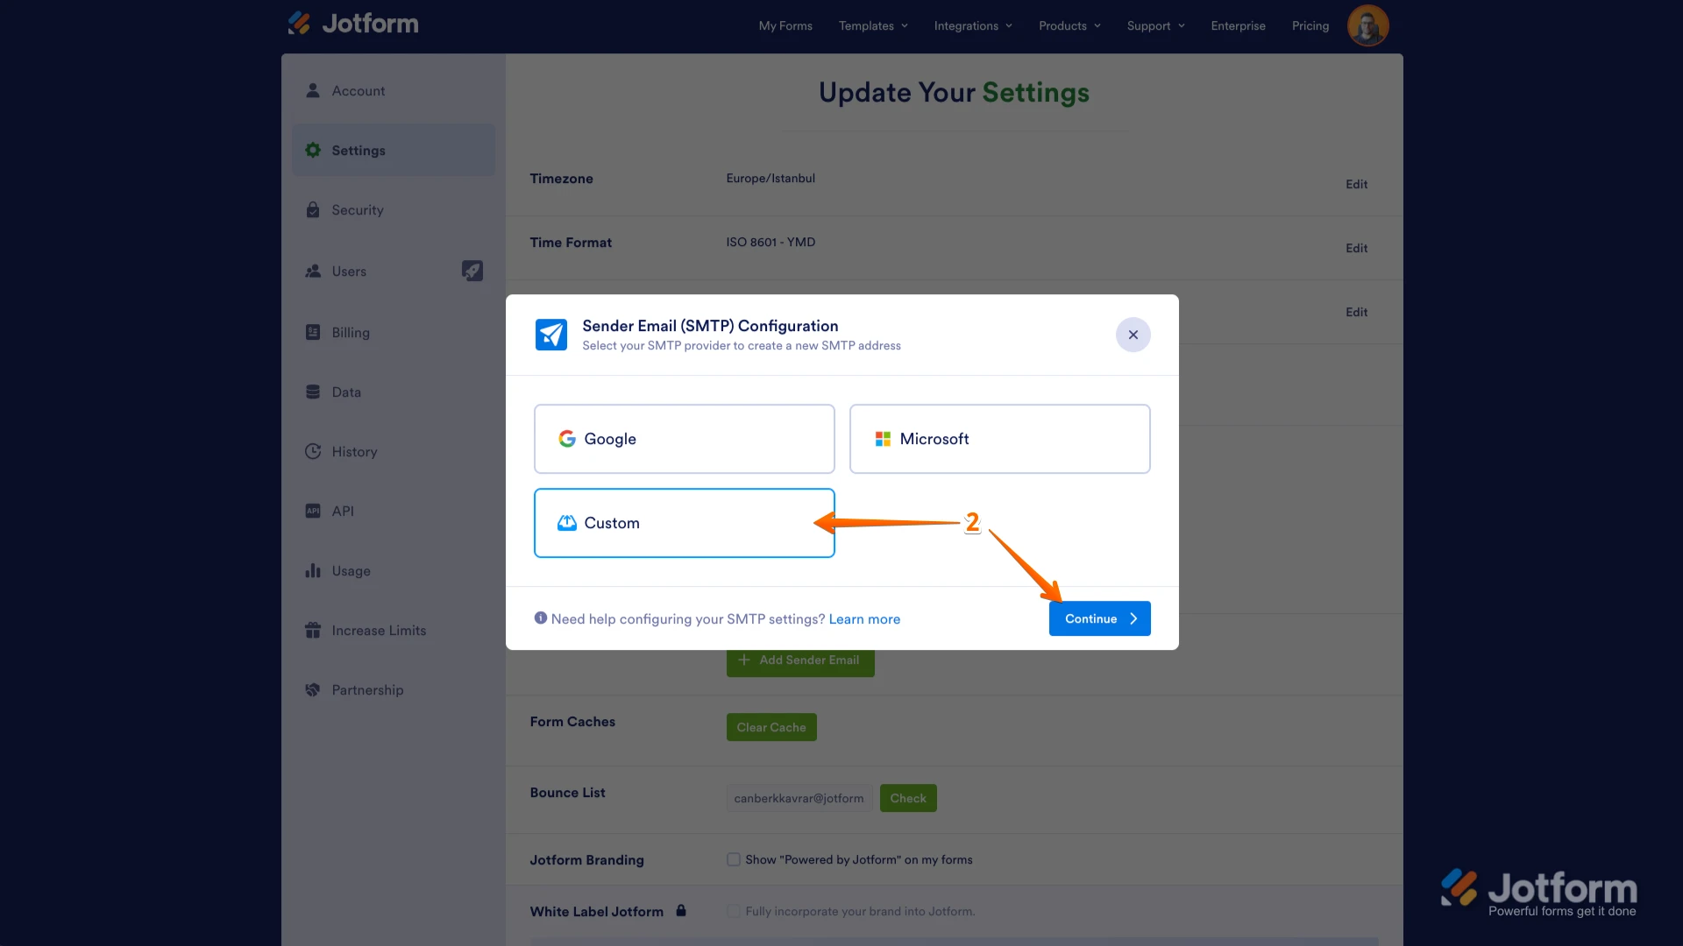Image resolution: width=1683 pixels, height=946 pixels.
Task: Close the SMTP Configuration dialog
Action: (x=1133, y=335)
